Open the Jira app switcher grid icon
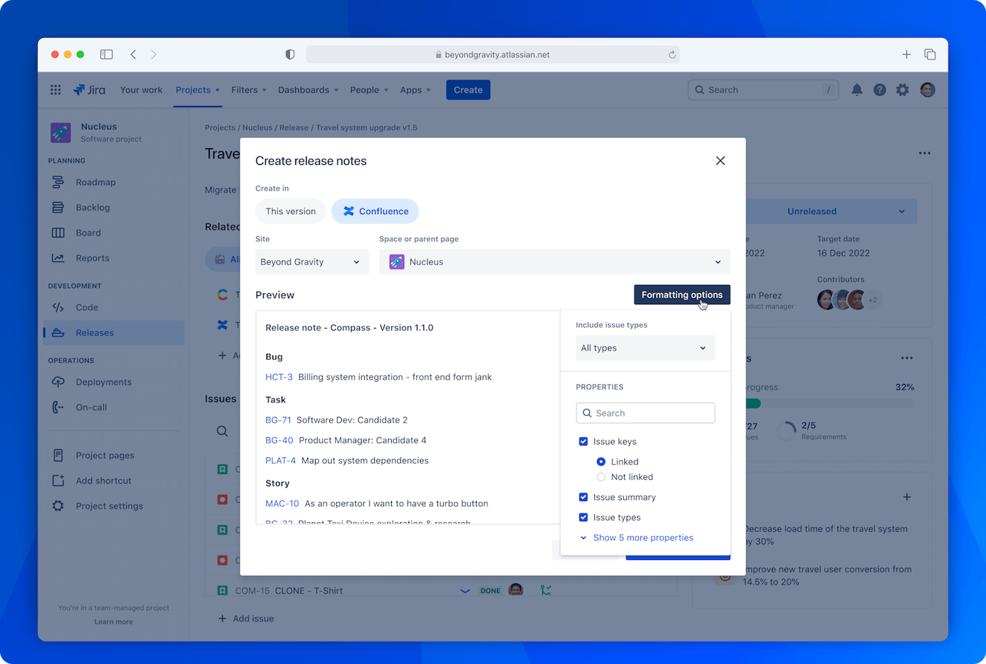Image resolution: width=986 pixels, height=664 pixels. point(55,90)
